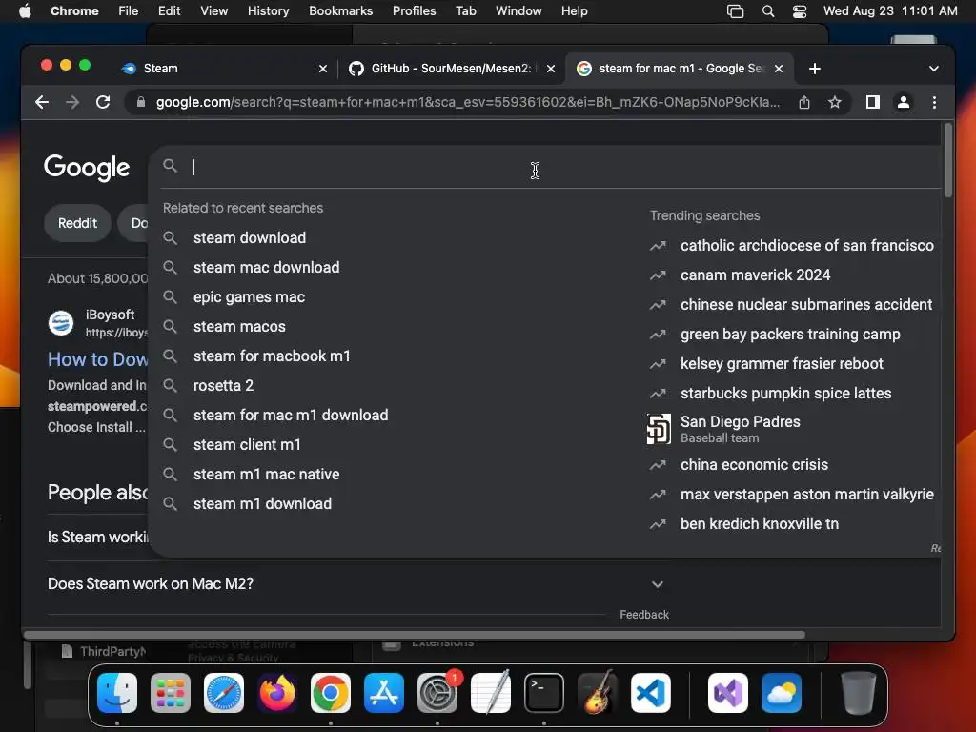Open the iBoysoft result site icon
The image size is (976, 732).
pyautogui.click(x=61, y=323)
